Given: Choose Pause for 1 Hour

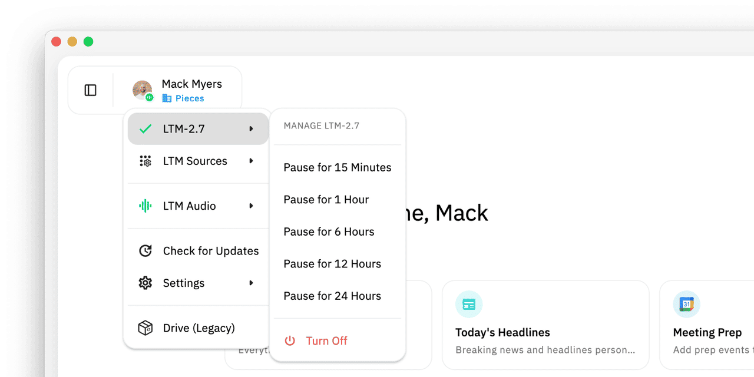Looking at the screenshot, I should click(x=338, y=200).
